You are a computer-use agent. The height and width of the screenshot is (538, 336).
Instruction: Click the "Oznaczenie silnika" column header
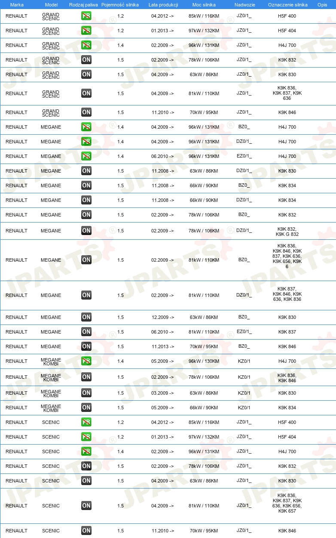pos(288,5)
